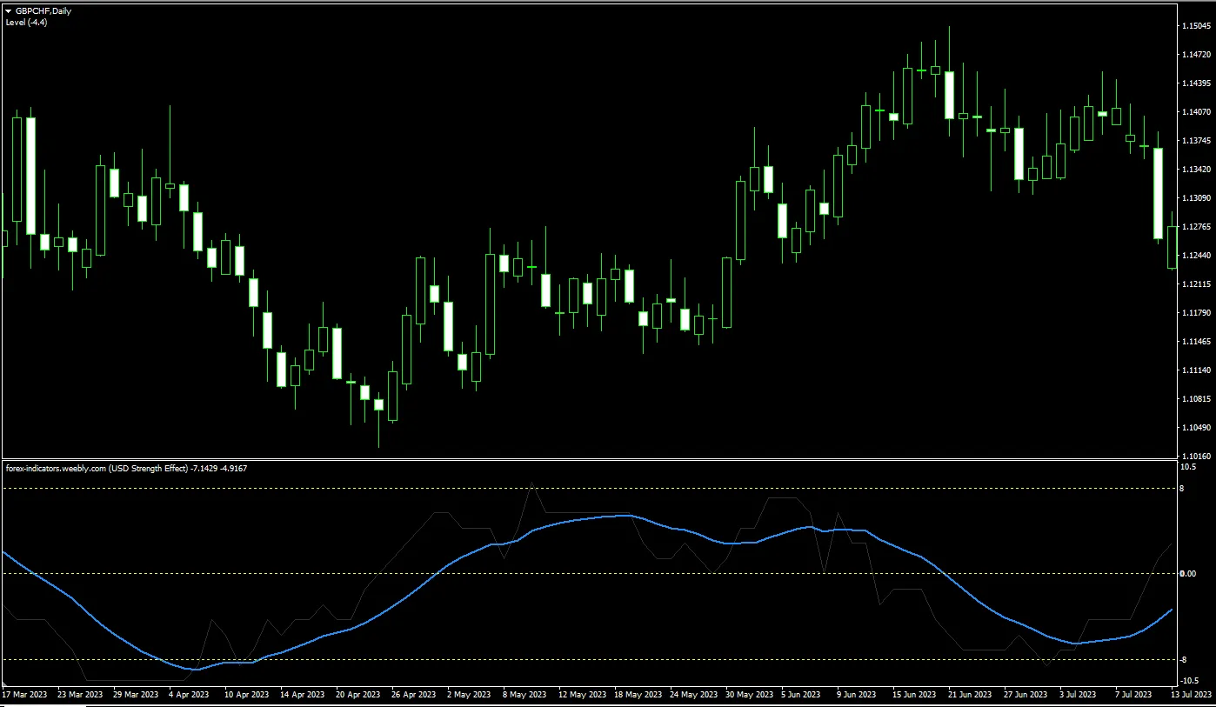1216x707 pixels.
Task: Click the 1.14070 price scale label
Action: [x=1196, y=111]
